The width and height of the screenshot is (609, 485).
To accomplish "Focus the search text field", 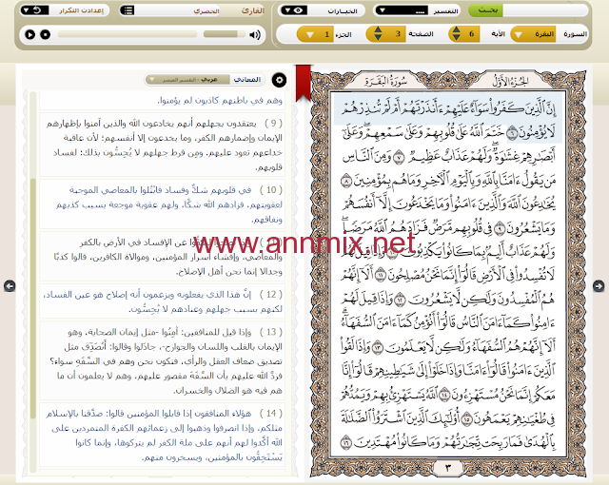I will point(544,10).
